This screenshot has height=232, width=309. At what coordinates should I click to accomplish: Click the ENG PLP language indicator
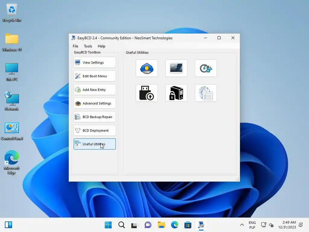point(252,225)
